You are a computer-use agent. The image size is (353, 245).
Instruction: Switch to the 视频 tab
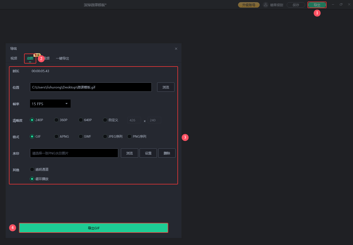click(x=14, y=58)
